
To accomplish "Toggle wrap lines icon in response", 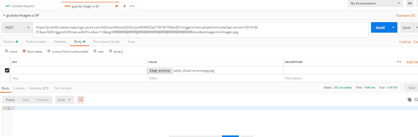I will pyautogui.click(x=81, y=100).
